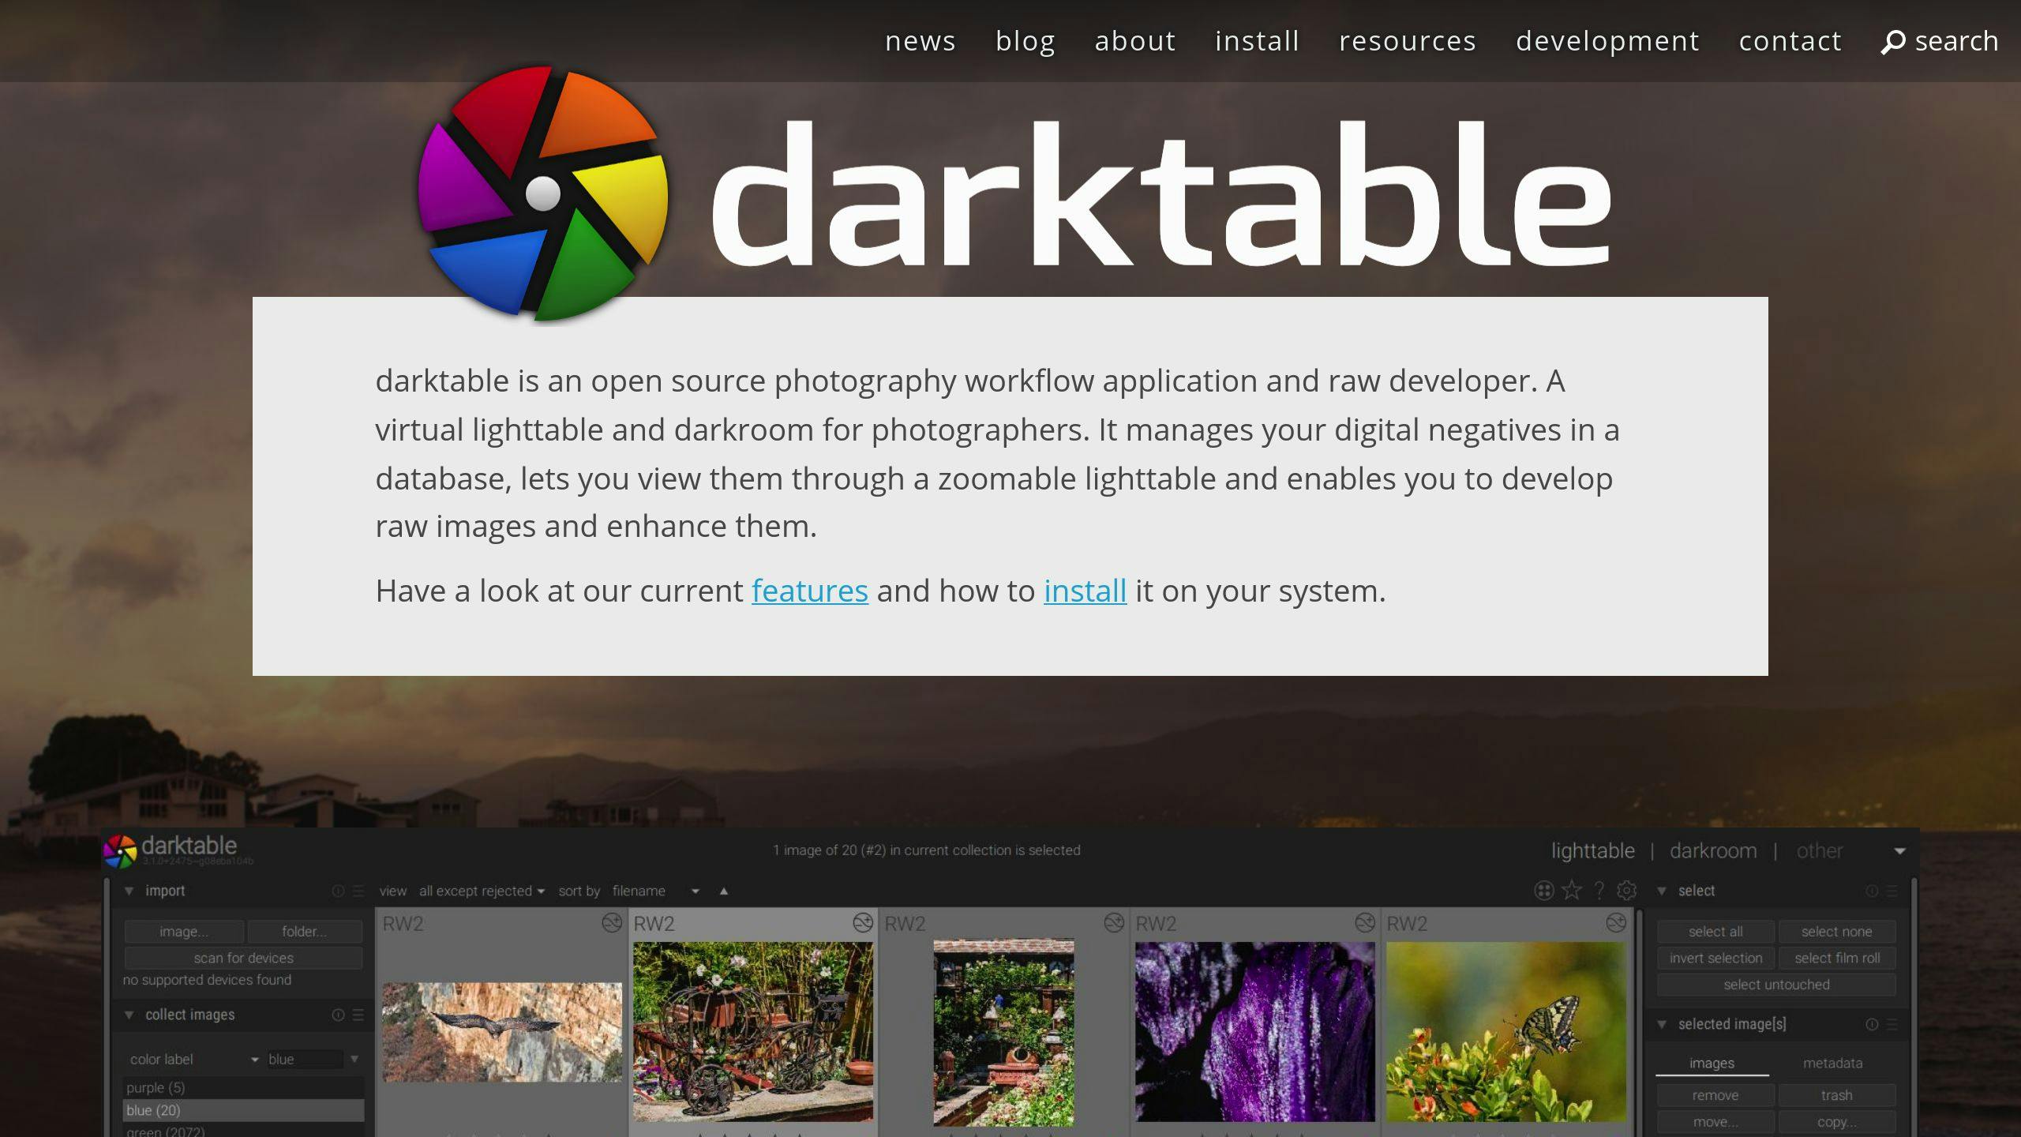Click the selected image[s] reset icon

(1871, 1024)
